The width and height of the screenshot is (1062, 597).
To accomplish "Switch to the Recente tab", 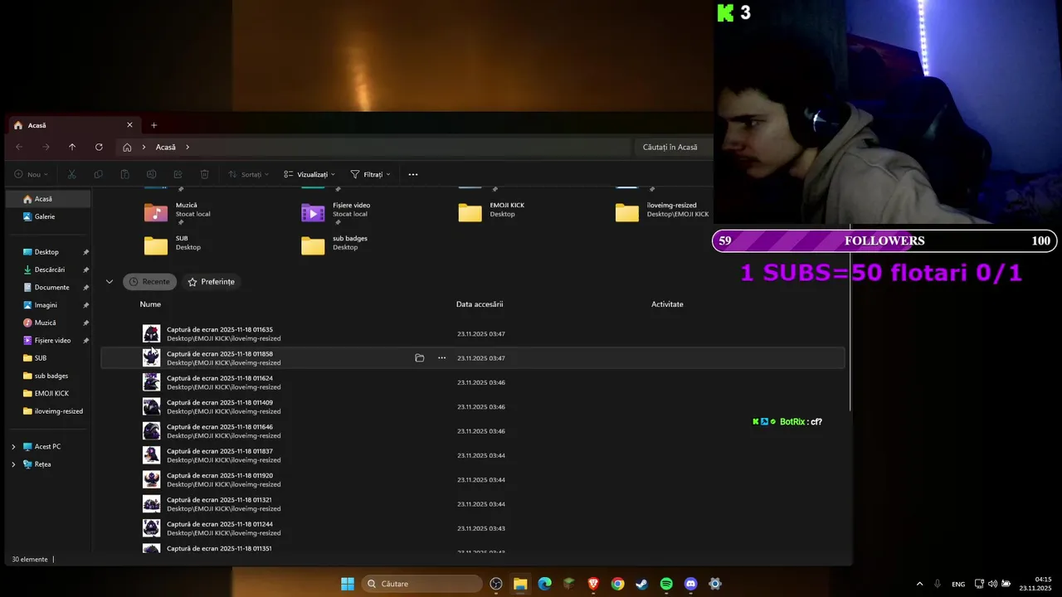I will [149, 282].
